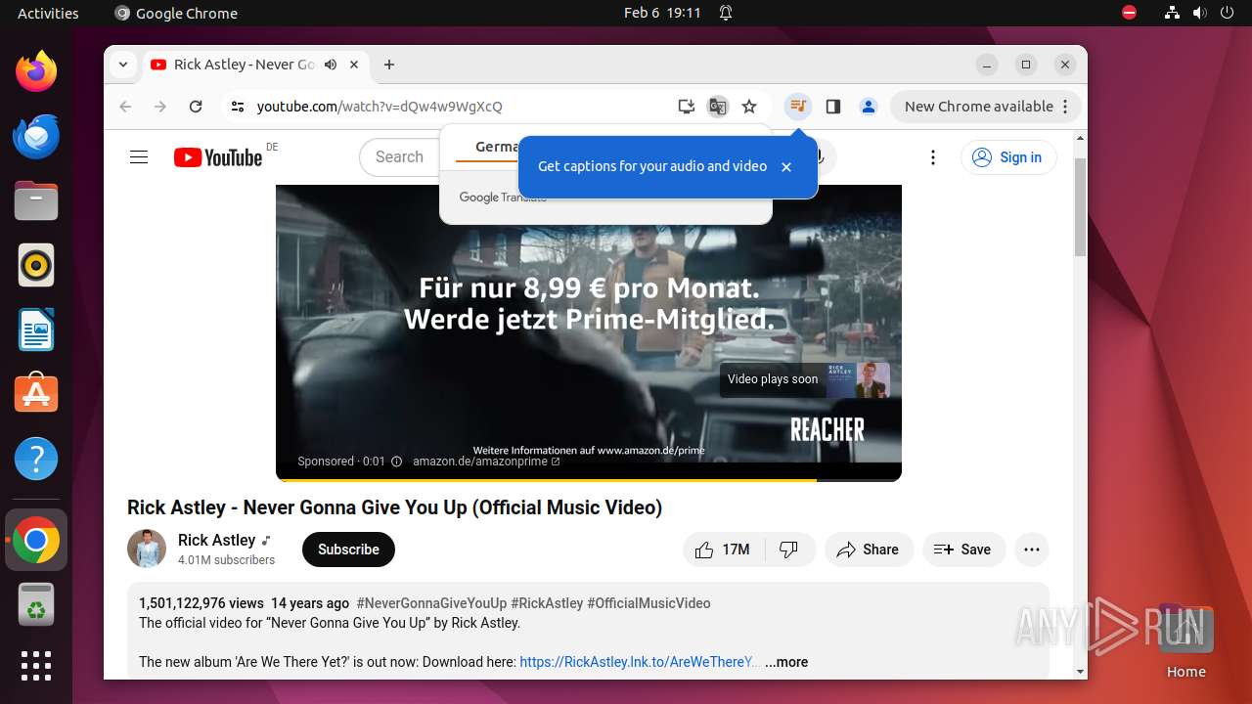Dislike the video with the thumbs-down button
Viewport: 1252px width, 704px height.
coord(789,550)
